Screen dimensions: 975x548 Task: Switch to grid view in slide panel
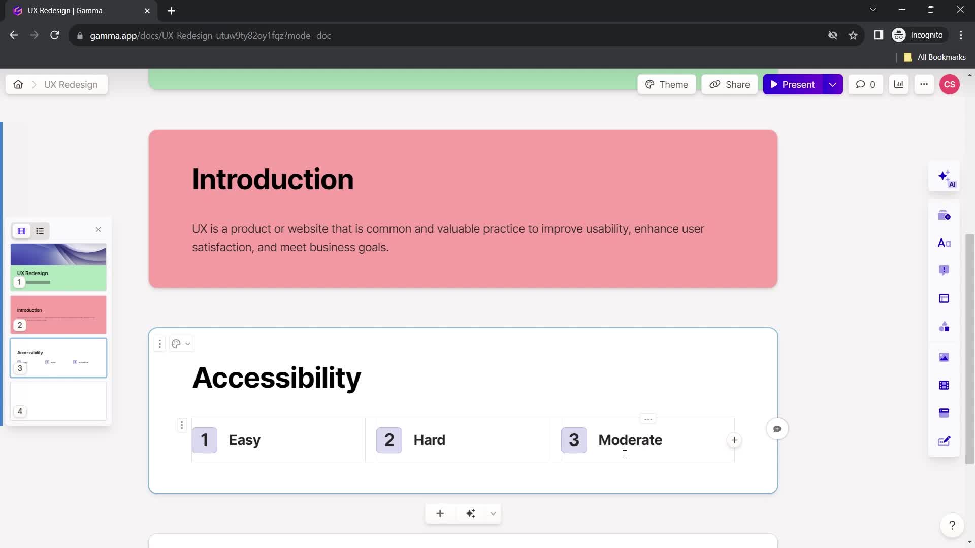point(21,231)
